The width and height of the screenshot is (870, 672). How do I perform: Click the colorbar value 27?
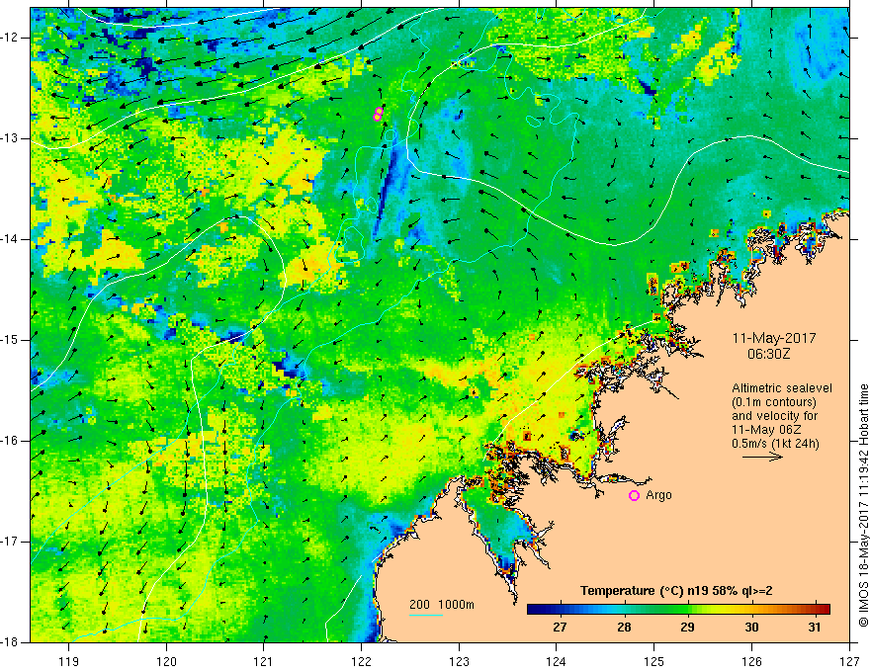[560, 628]
